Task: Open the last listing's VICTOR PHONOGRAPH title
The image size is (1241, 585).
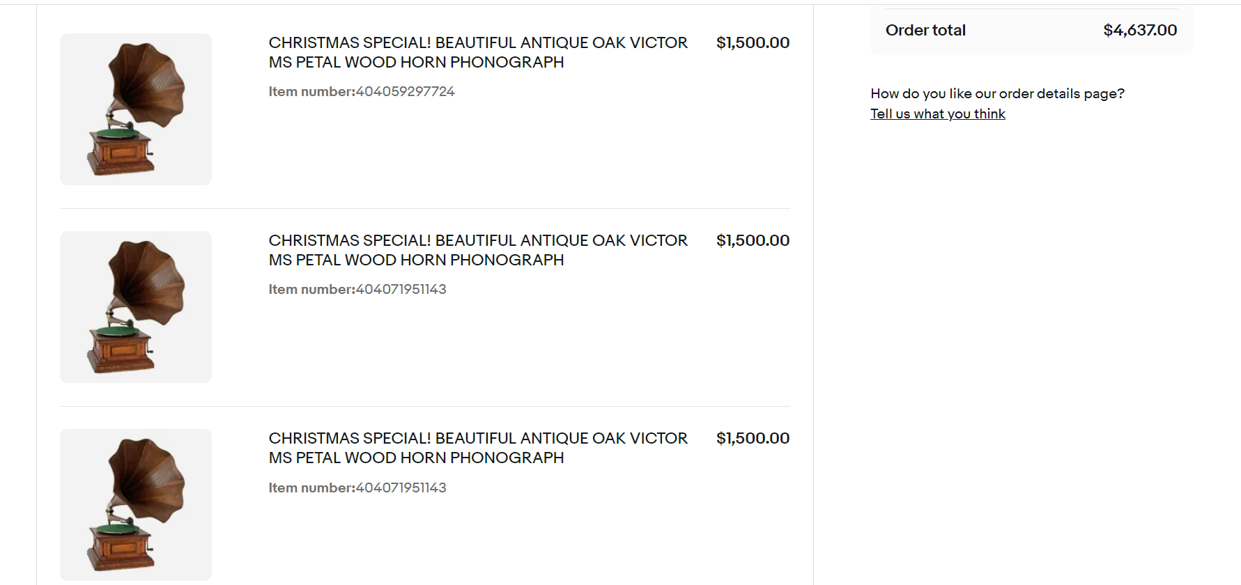Action: click(478, 448)
